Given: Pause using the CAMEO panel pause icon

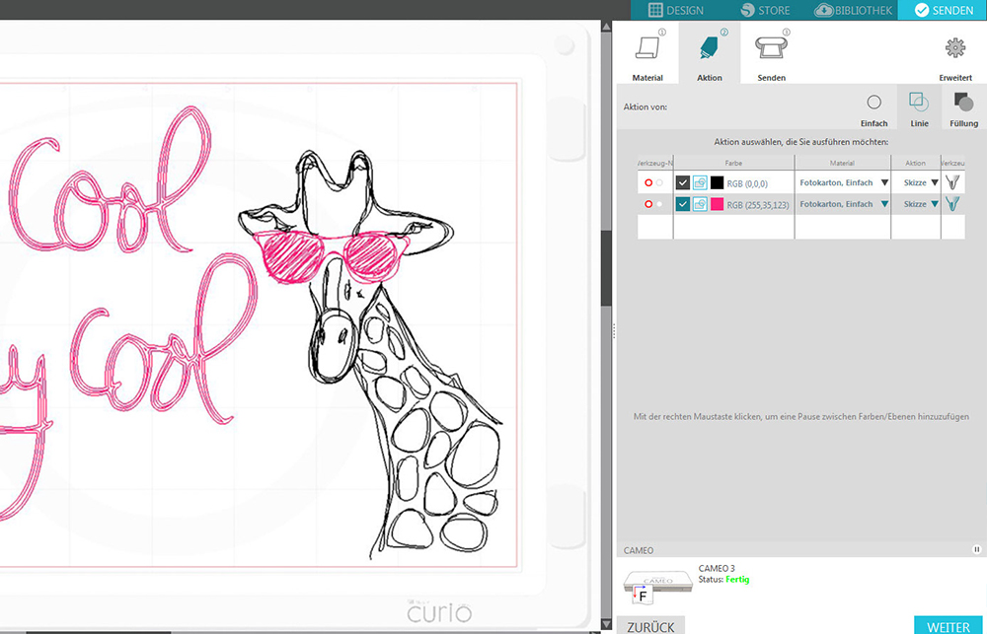Looking at the screenshot, I should click(976, 550).
